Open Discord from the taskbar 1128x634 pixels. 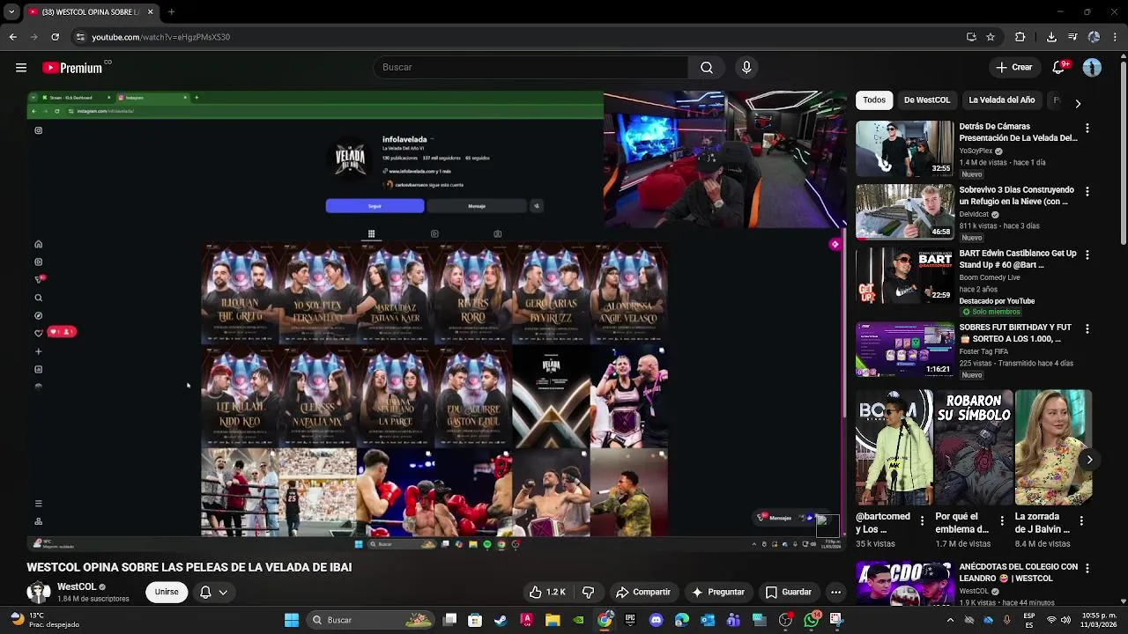[656, 620]
